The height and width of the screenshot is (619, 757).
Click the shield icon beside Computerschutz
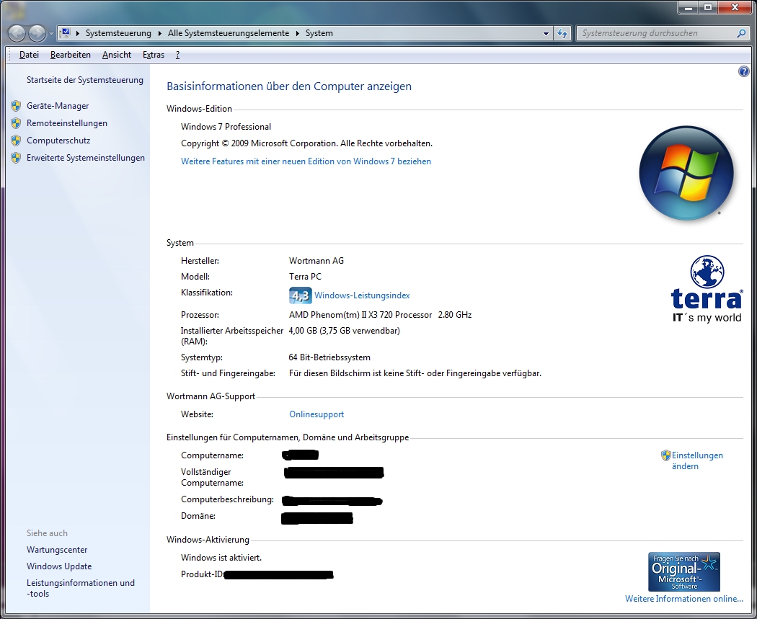coord(16,141)
